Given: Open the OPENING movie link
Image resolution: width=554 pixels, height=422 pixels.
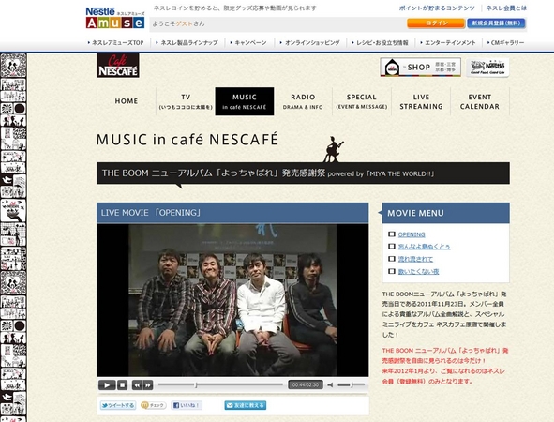Looking at the screenshot, I should pos(412,234).
